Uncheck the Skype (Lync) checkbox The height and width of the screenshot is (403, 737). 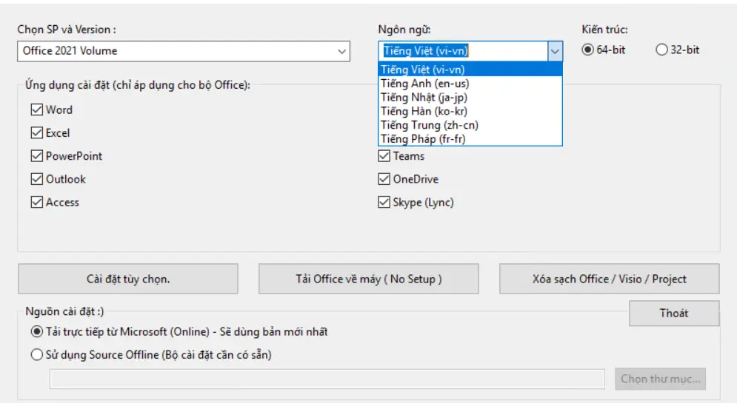click(384, 202)
